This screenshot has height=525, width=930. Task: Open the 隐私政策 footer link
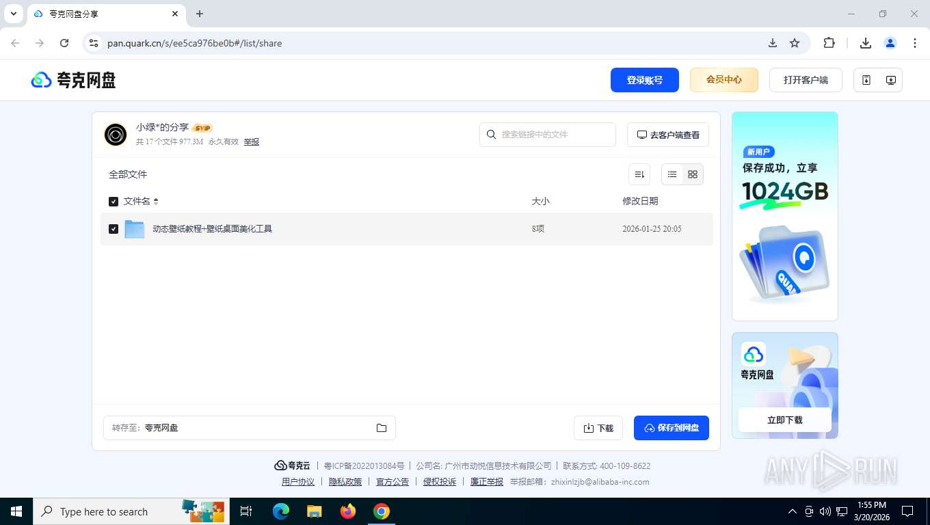(x=345, y=482)
